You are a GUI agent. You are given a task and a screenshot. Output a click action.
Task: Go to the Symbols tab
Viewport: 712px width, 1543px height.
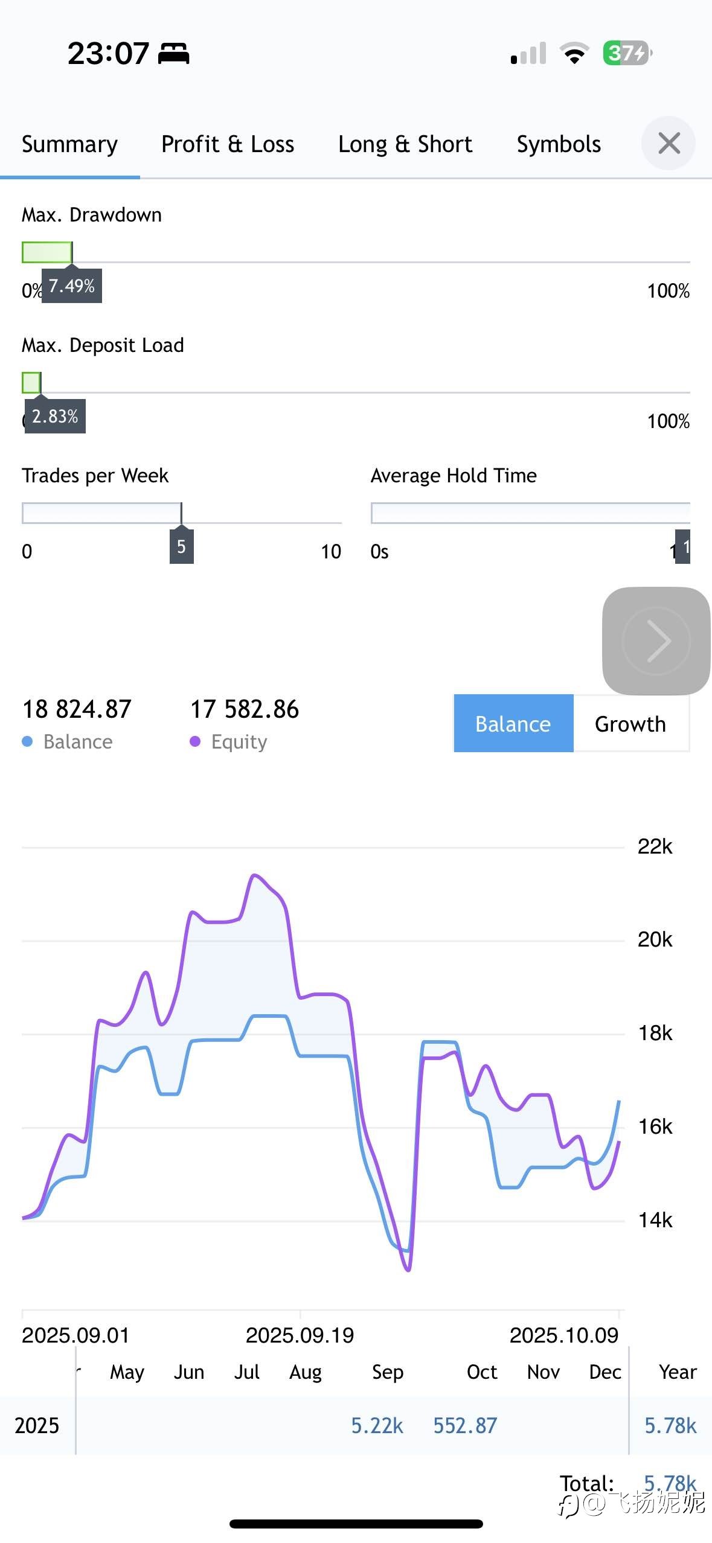tap(559, 145)
